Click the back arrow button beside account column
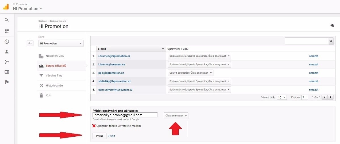Screen dimensions: 340x144 click(30, 43)
